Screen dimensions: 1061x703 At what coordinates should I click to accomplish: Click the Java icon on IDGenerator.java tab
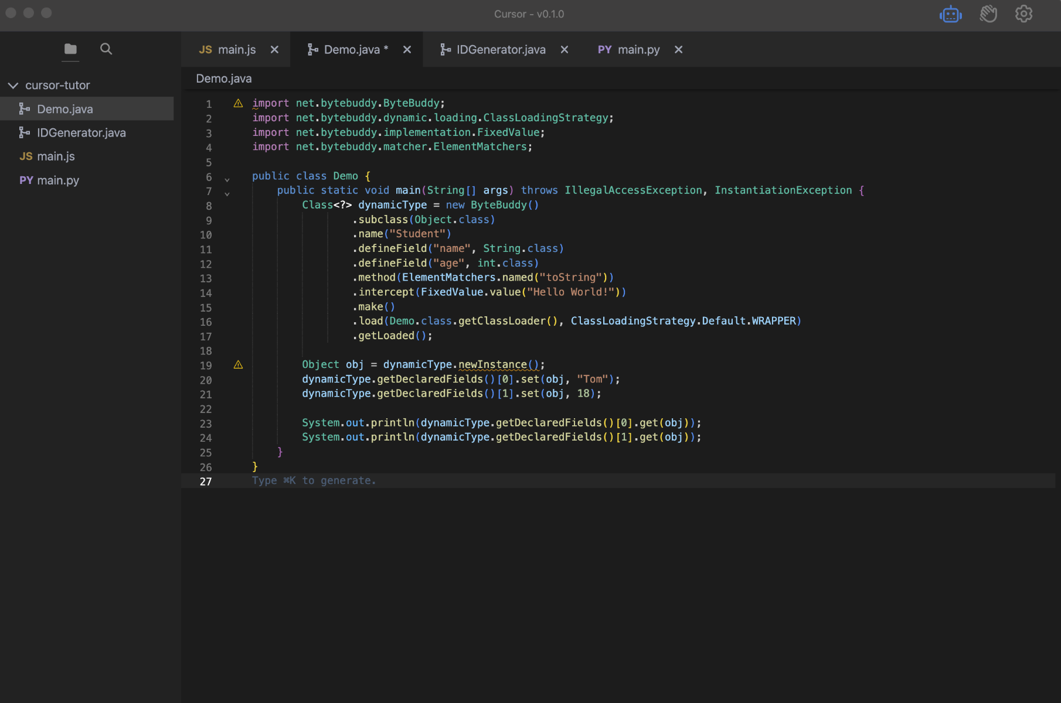point(446,50)
